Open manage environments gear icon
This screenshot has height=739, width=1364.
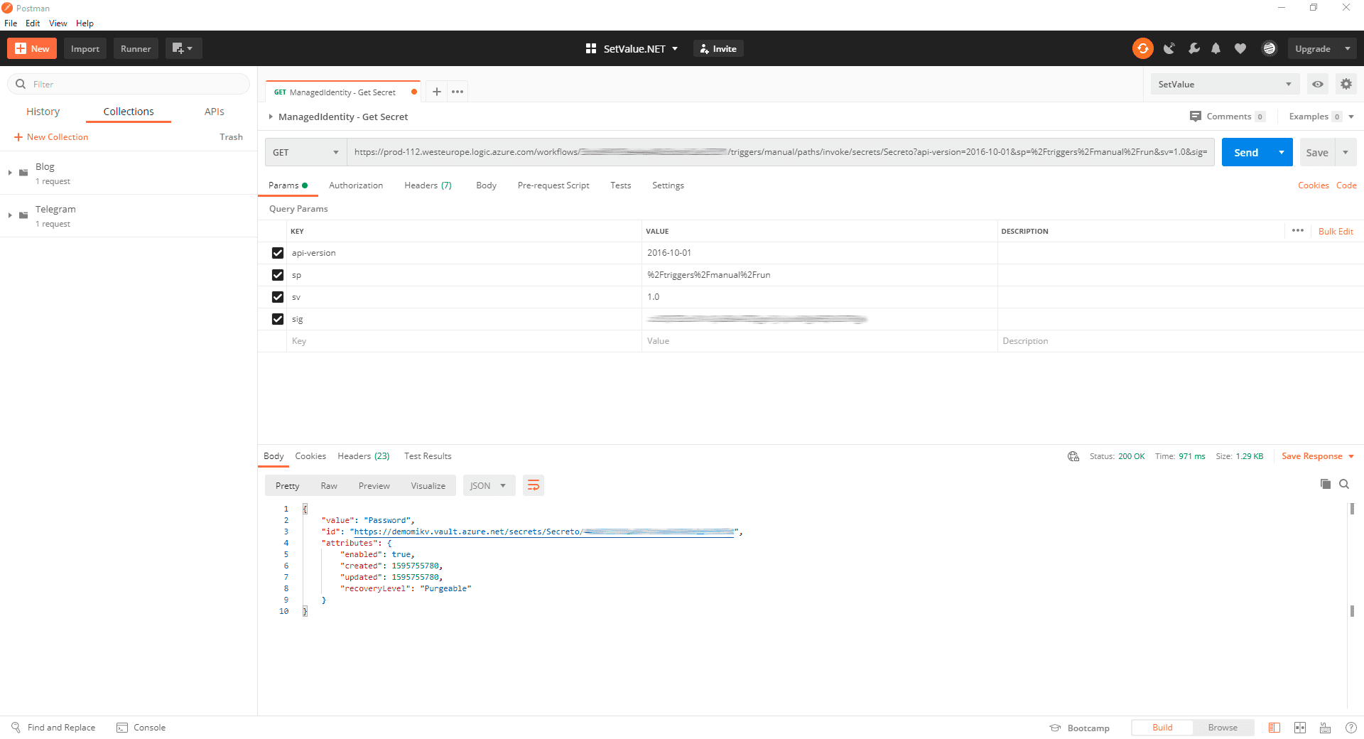(x=1346, y=84)
